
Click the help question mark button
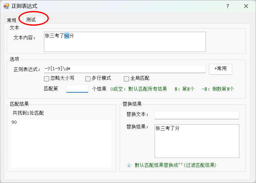pos(228,6)
